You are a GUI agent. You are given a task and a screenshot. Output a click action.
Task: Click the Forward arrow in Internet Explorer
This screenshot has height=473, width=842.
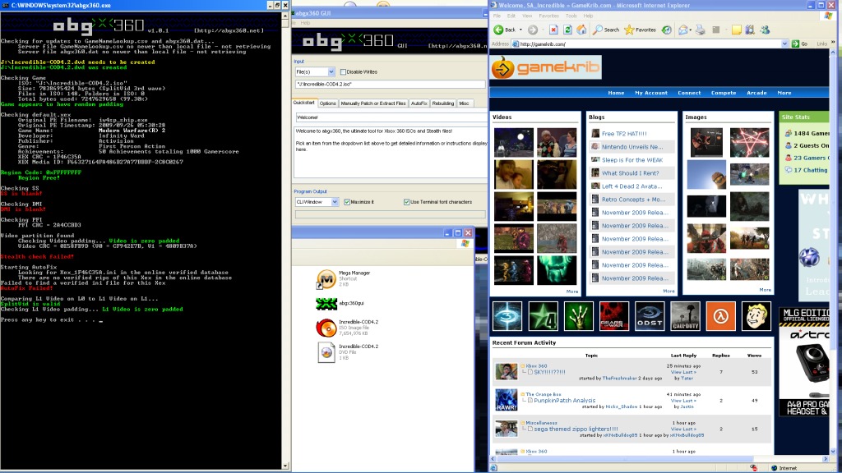point(533,30)
